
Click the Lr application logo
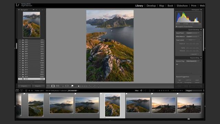(18, 5)
